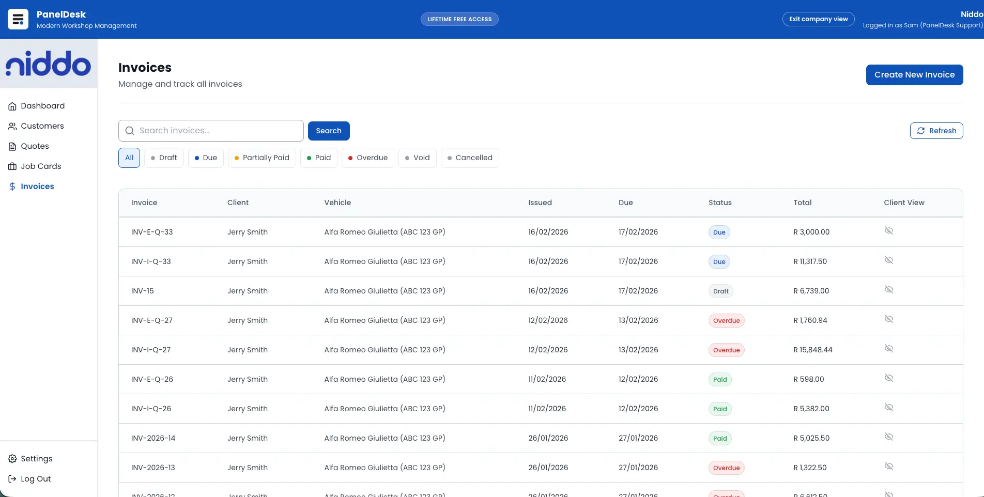Switch to the Overdue filter
This screenshot has width=984, height=497.
click(367, 158)
